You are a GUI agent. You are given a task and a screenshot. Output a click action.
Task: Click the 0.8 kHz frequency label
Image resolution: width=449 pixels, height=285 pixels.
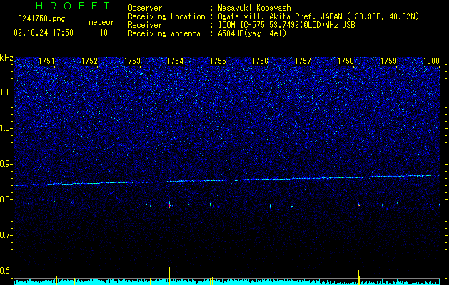[x=6, y=199]
